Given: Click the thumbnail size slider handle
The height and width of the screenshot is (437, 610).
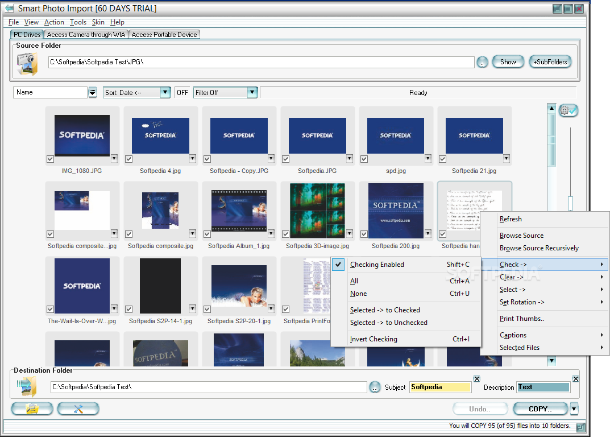Looking at the screenshot, I should pyautogui.click(x=570, y=203).
